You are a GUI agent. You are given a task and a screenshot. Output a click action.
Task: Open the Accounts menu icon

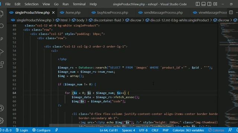[x=1, y=108]
